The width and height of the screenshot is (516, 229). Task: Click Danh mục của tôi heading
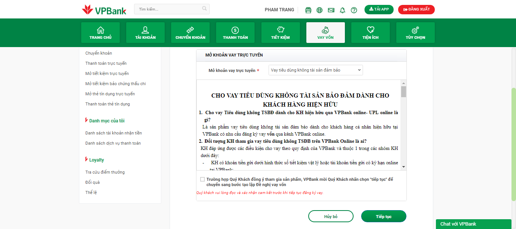tap(107, 121)
